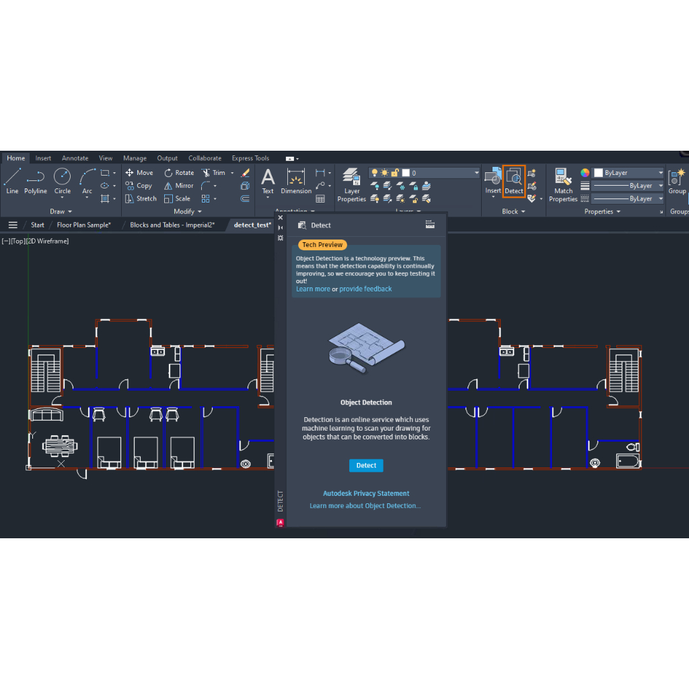Click the Match Properties tool
Image resolution: width=689 pixels, height=689 pixels.
coord(563,185)
